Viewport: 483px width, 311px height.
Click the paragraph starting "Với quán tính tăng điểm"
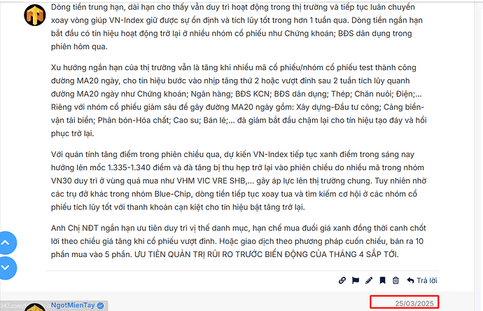click(x=239, y=181)
